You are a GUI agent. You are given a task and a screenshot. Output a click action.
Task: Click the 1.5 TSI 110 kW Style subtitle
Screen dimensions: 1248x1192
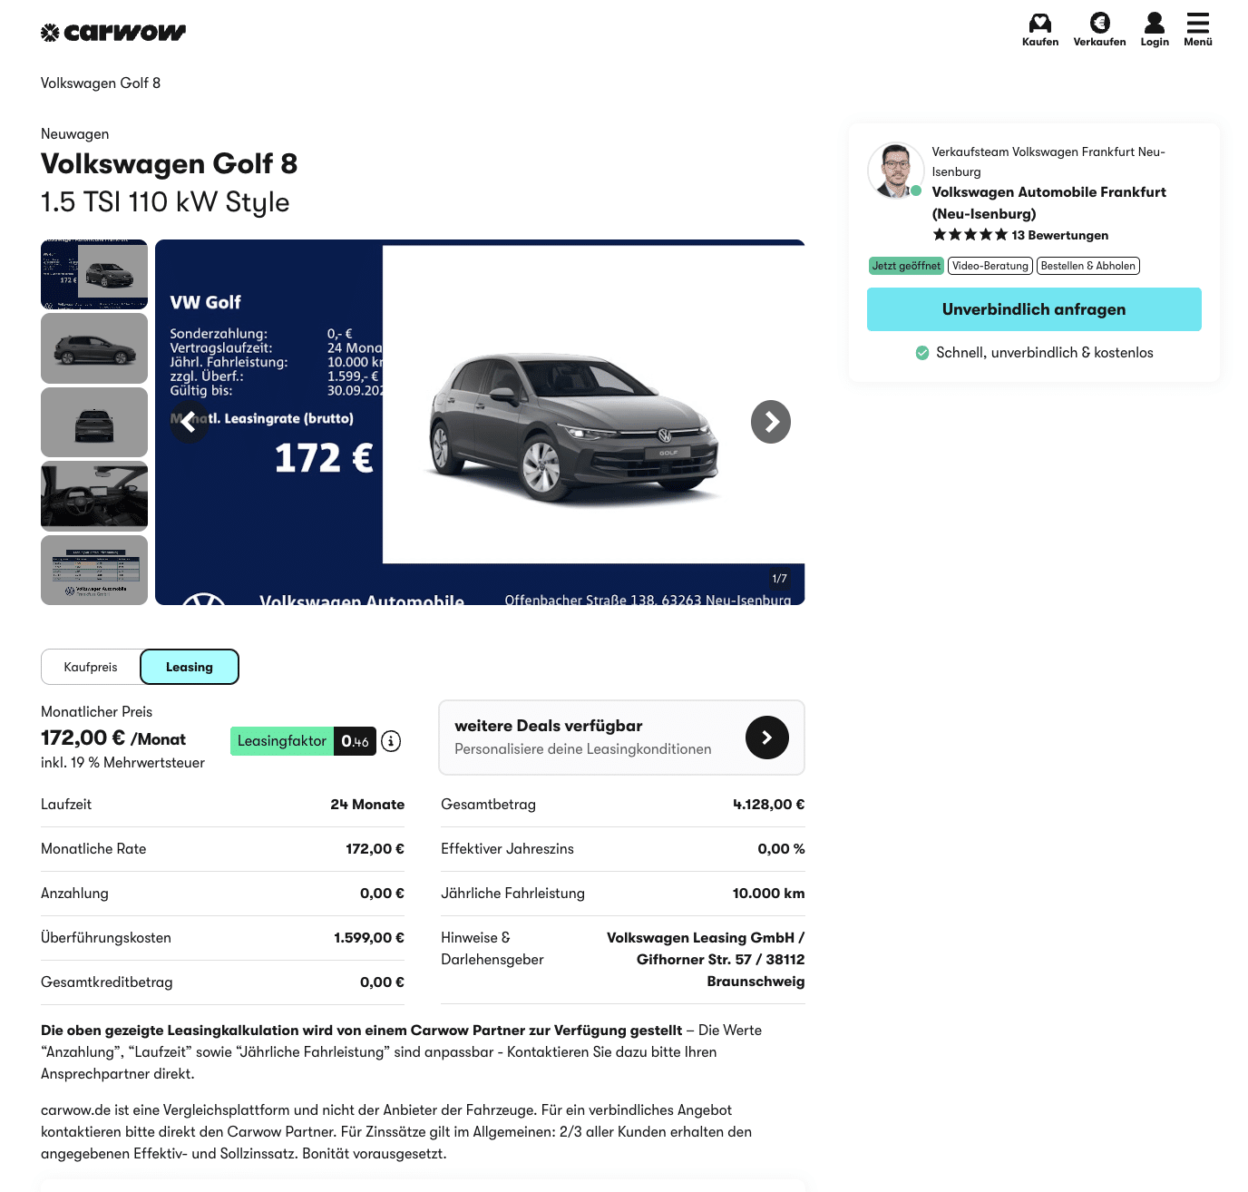click(x=165, y=202)
